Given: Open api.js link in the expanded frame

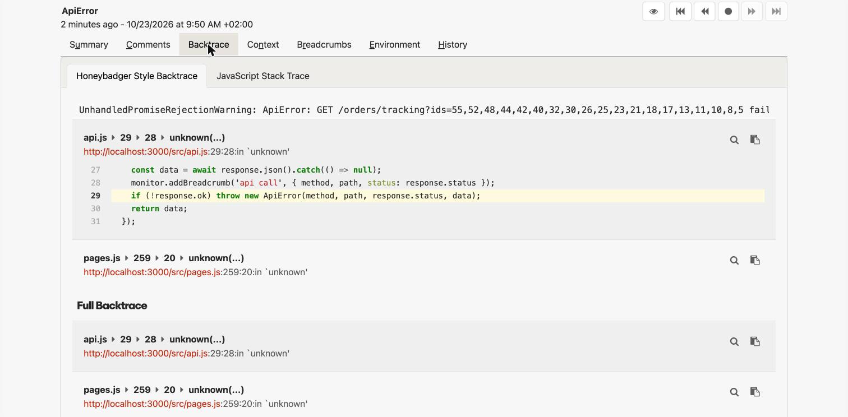Looking at the screenshot, I should pos(146,151).
